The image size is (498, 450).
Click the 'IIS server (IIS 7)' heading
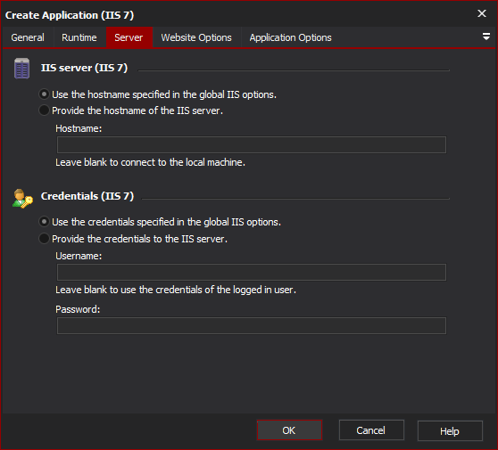(84, 68)
